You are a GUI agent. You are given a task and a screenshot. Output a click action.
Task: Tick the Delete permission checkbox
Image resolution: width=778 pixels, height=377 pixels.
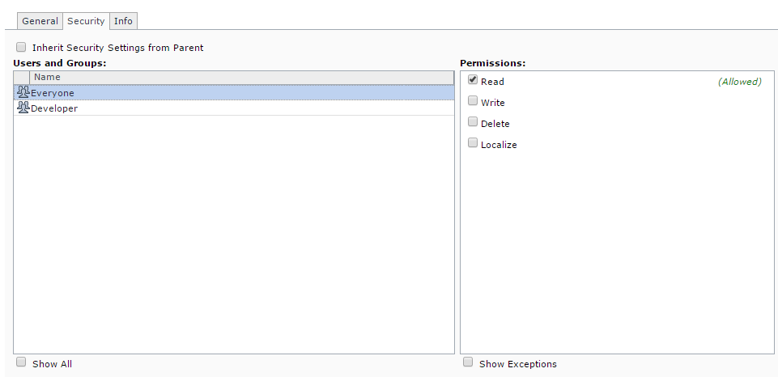[473, 122]
